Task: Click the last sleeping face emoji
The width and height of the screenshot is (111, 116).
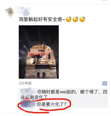Action: pos(82,19)
